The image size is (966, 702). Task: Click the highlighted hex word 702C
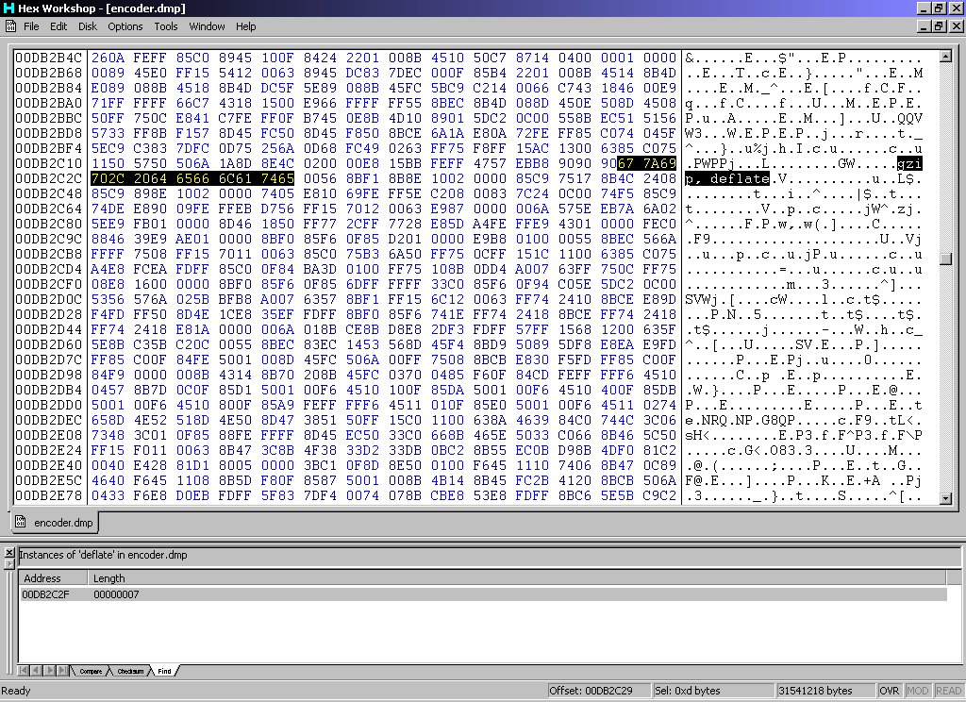[x=108, y=178]
